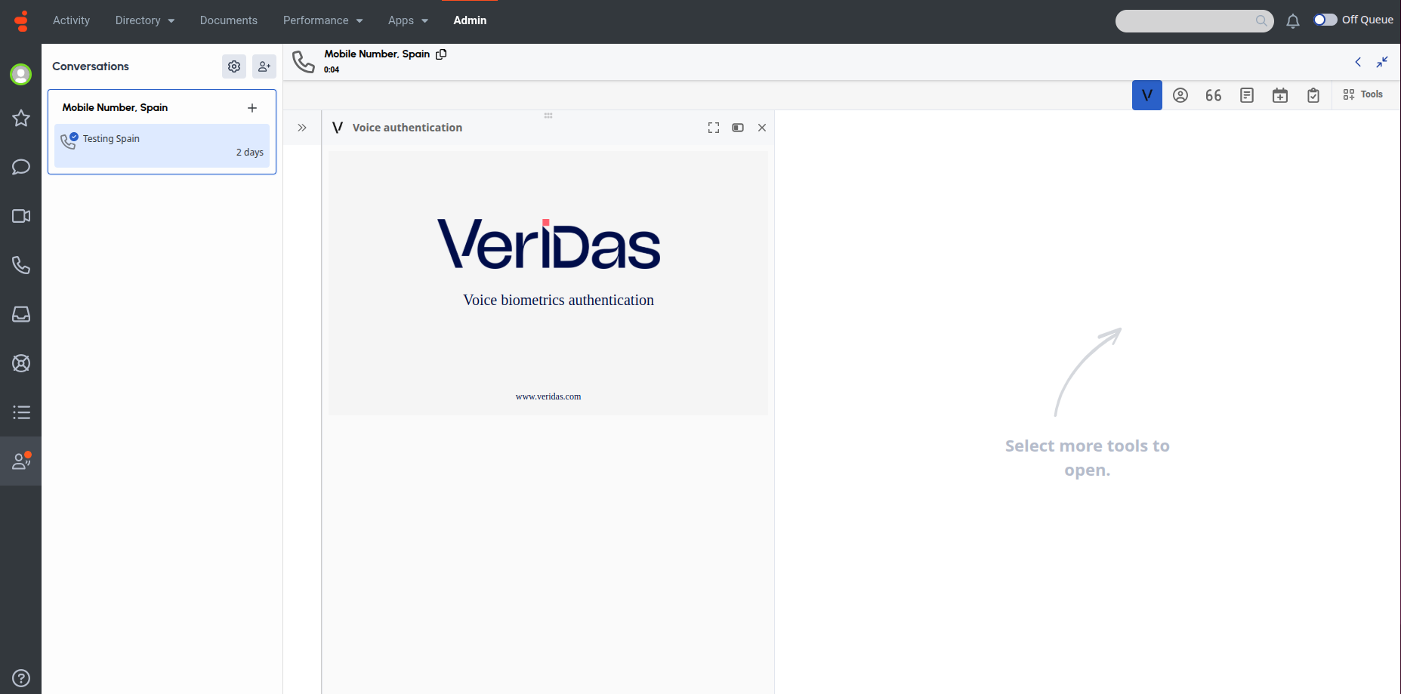Expand Voice authentication panel to fullscreen
Screen dimensions: 1401x694
coord(714,128)
